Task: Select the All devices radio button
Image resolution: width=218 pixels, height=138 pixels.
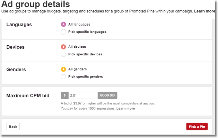Action: [63, 47]
